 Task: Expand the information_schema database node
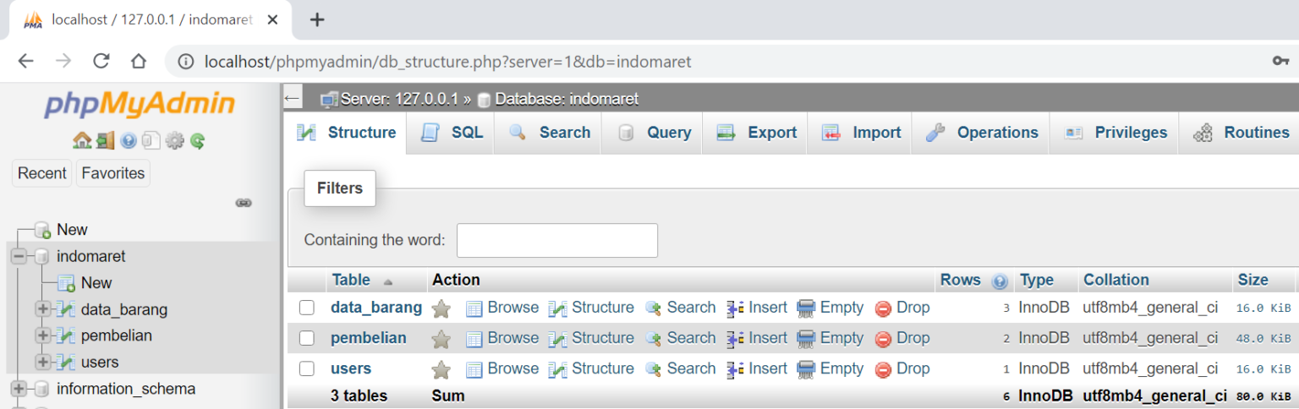19,389
